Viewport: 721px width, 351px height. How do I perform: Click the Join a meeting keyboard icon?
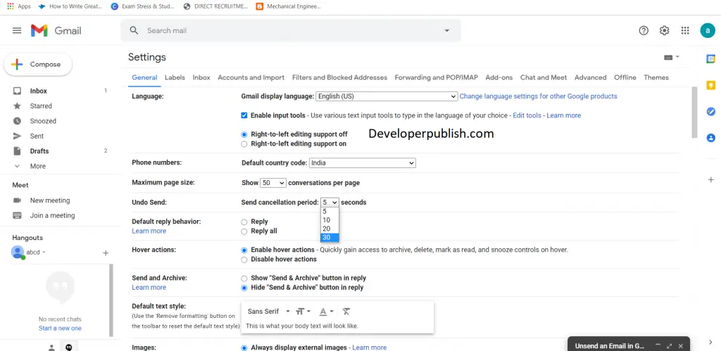click(x=17, y=215)
